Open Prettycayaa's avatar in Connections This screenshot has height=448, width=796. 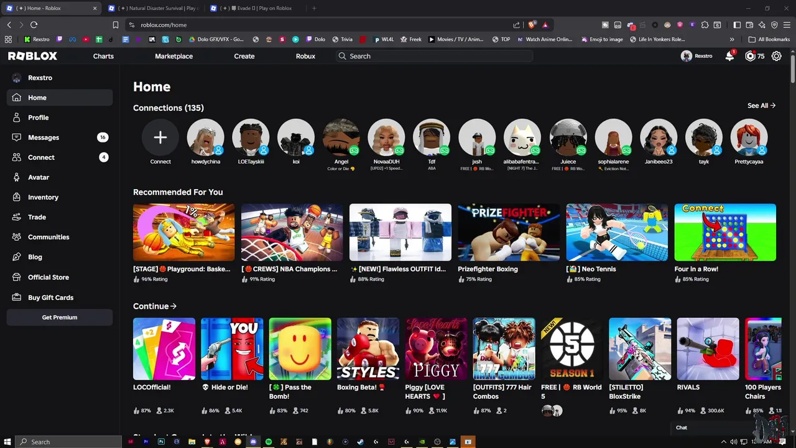(749, 138)
